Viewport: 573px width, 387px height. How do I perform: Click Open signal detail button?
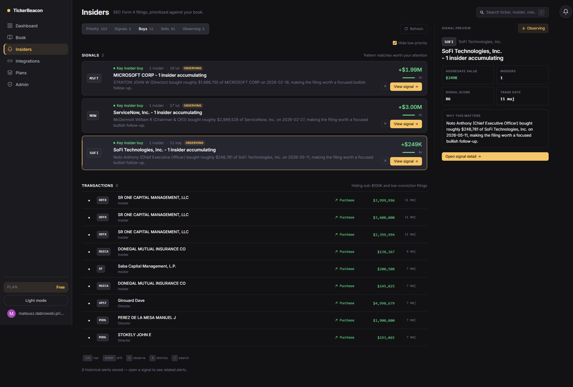(x=495, y=156)
